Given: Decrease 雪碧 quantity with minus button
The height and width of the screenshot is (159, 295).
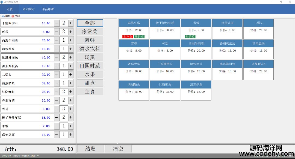Looking at the screenshot, I should click(57, 109).
